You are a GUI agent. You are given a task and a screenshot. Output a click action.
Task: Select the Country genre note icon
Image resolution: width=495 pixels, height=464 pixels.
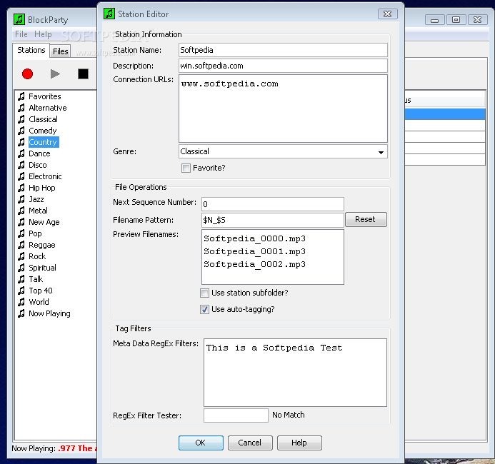tap(21, 142)
